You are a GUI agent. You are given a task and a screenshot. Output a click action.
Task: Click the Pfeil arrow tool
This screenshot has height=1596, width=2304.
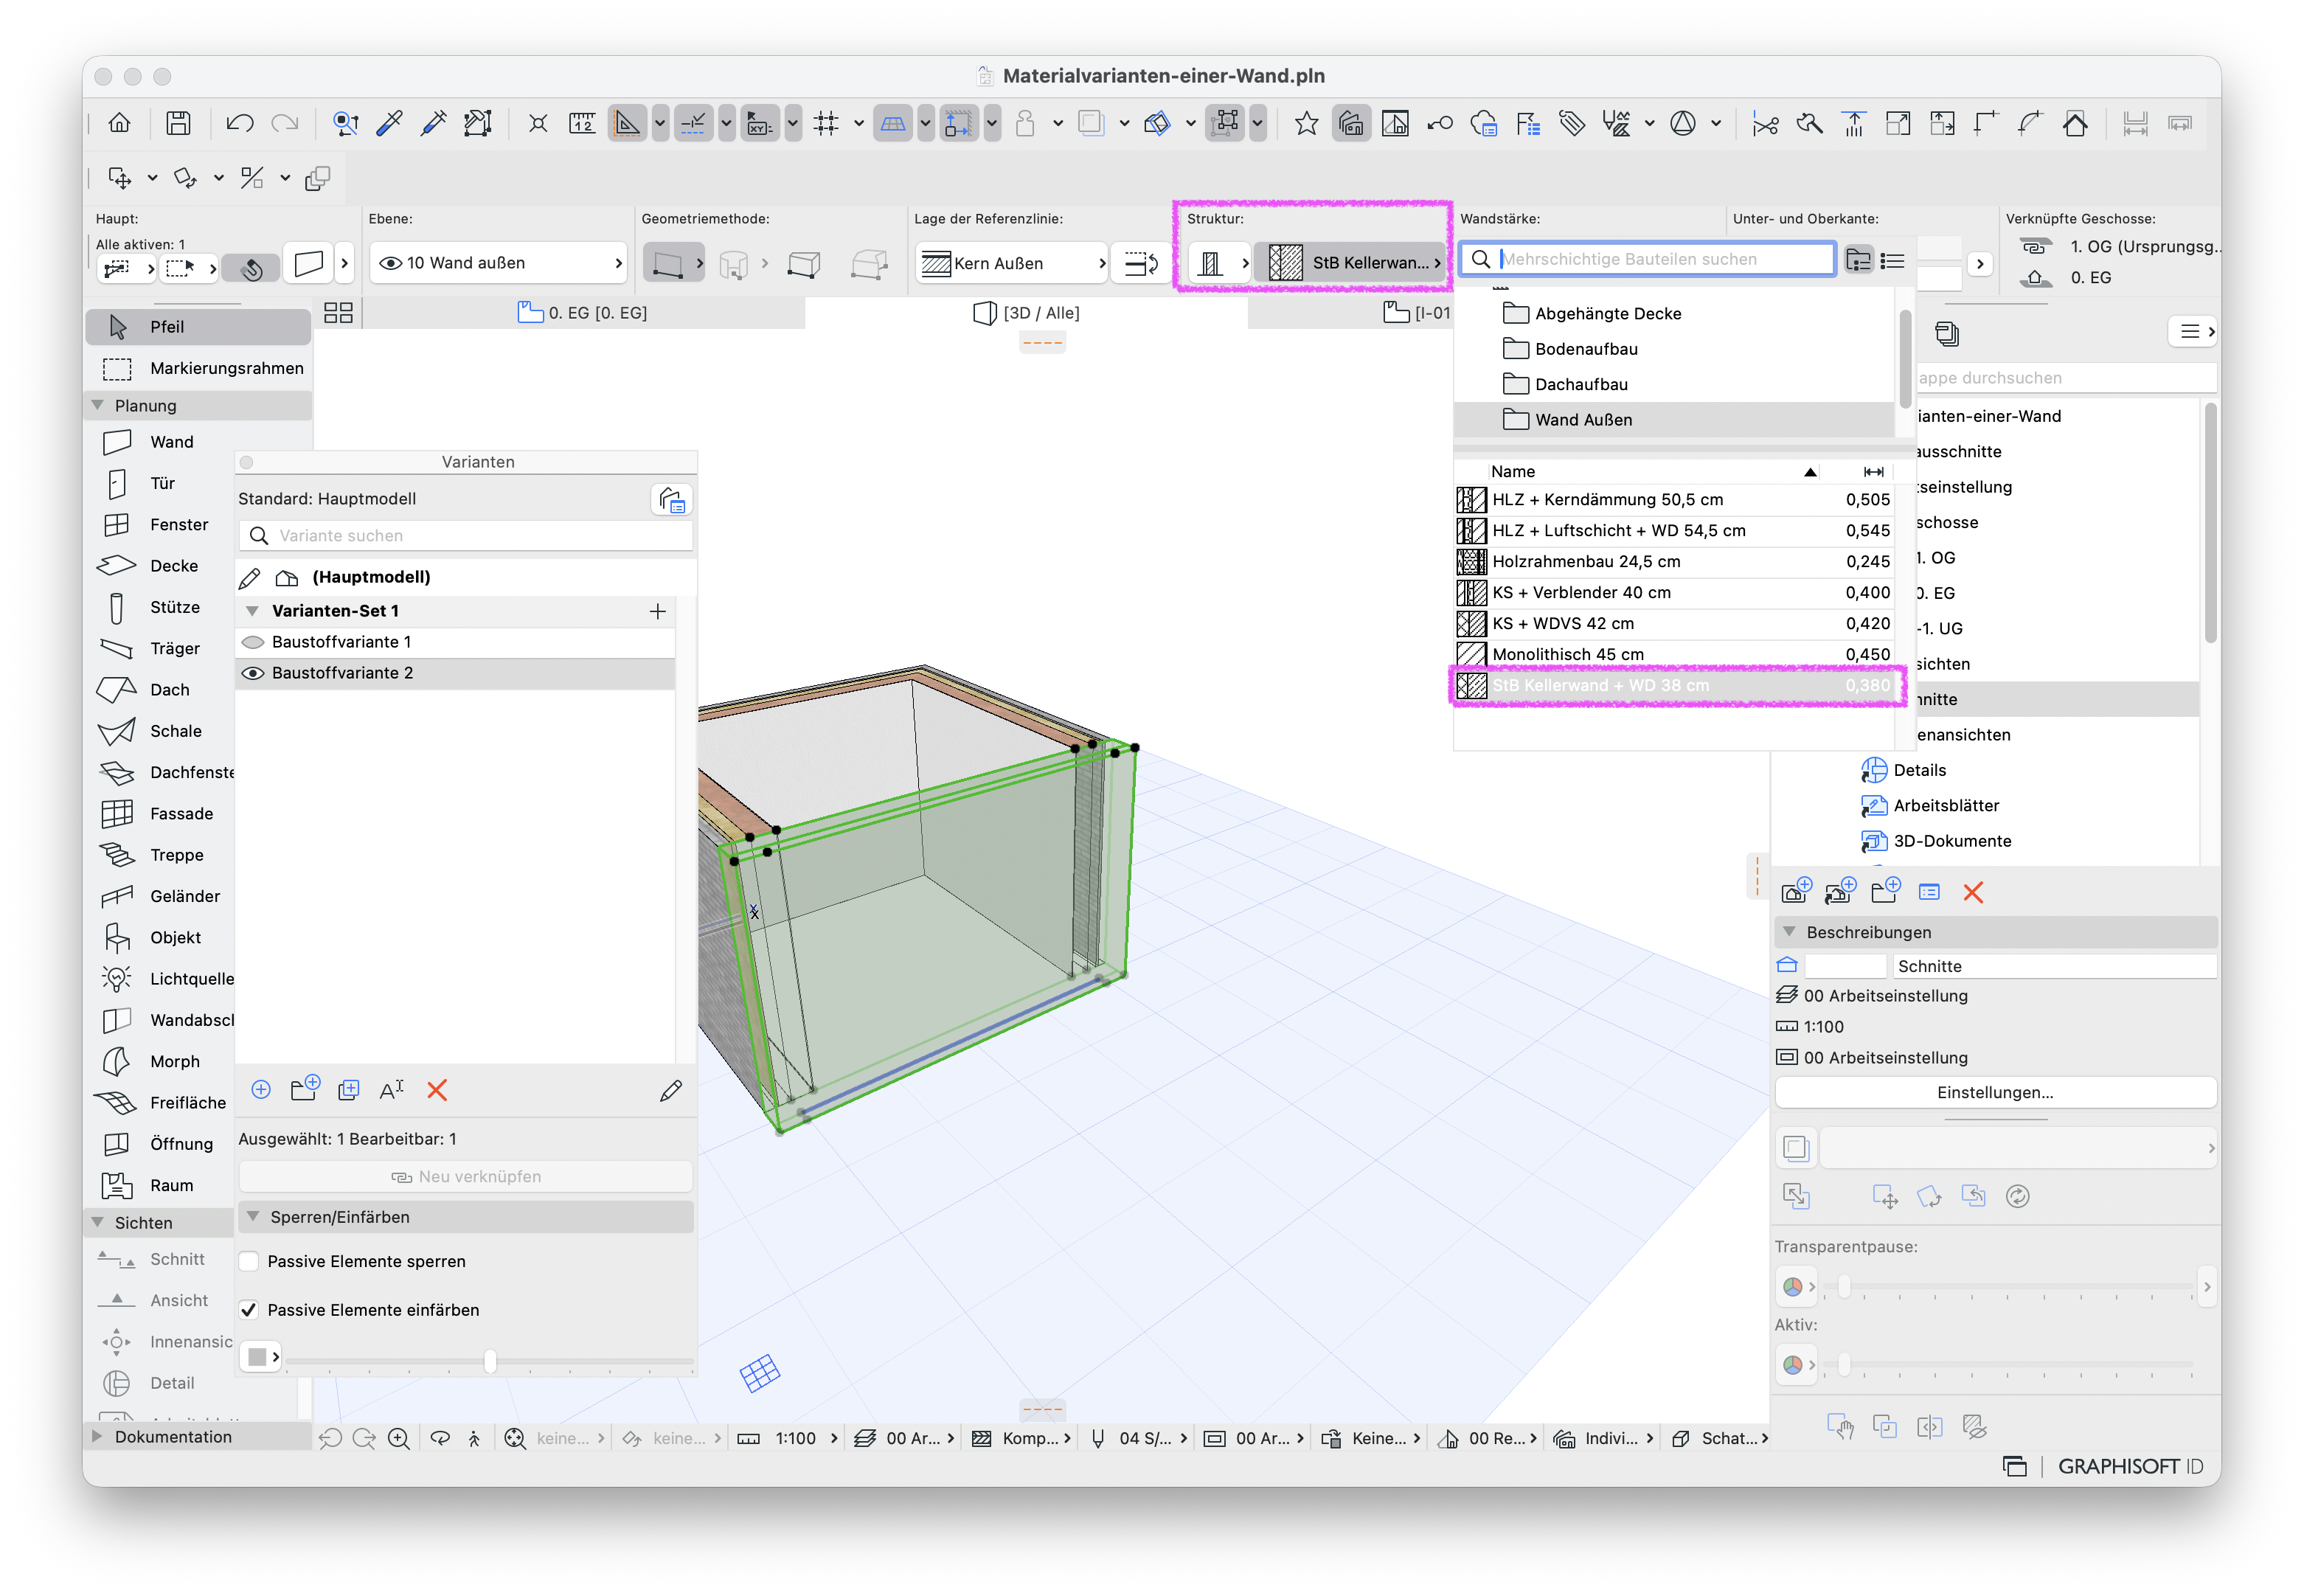tap(198, 327)
